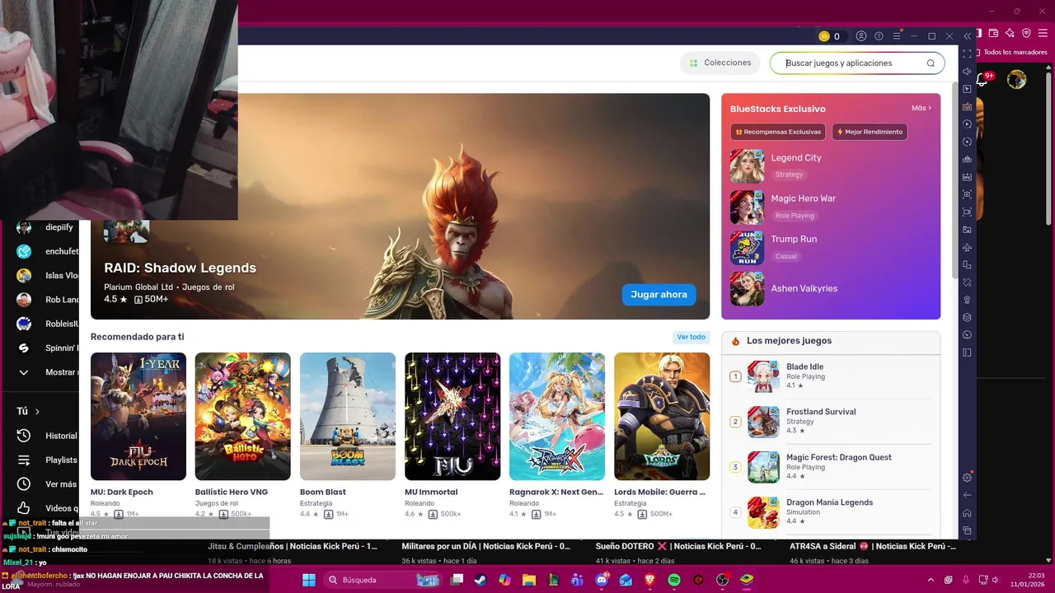Go to BlueStacks home screen icon
1055x593 pixels.
click(968, 513)
